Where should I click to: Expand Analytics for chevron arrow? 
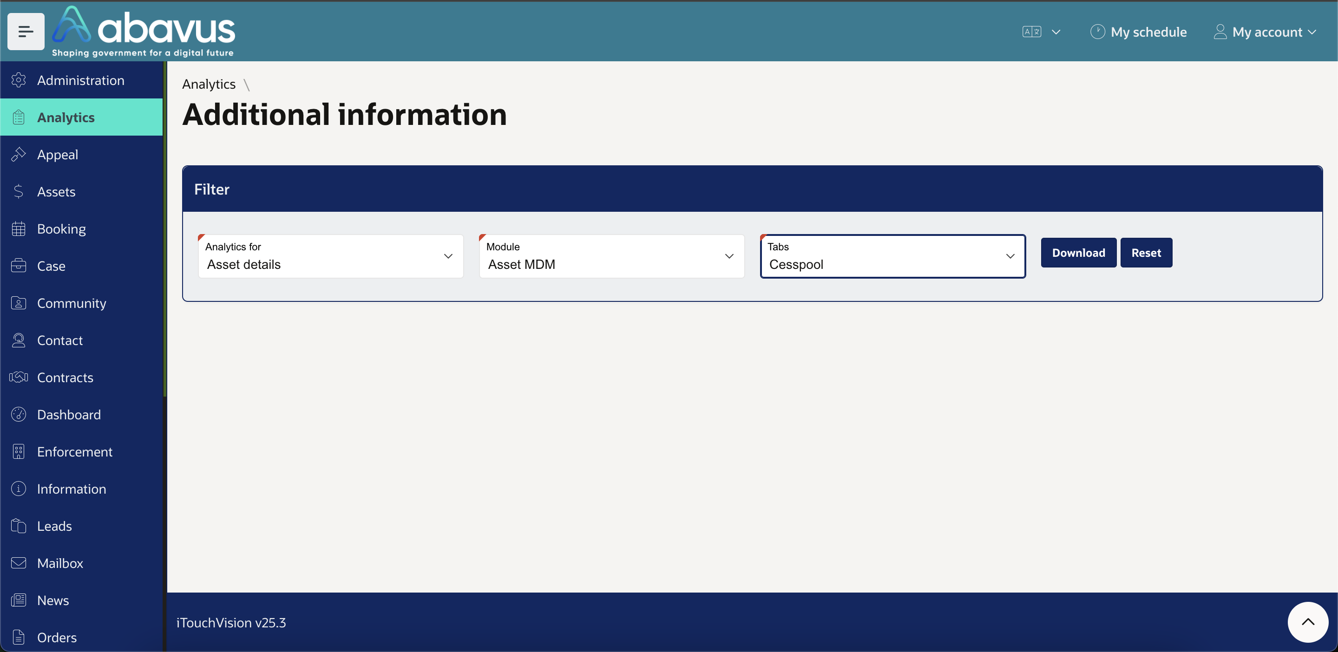coord(448,256)
